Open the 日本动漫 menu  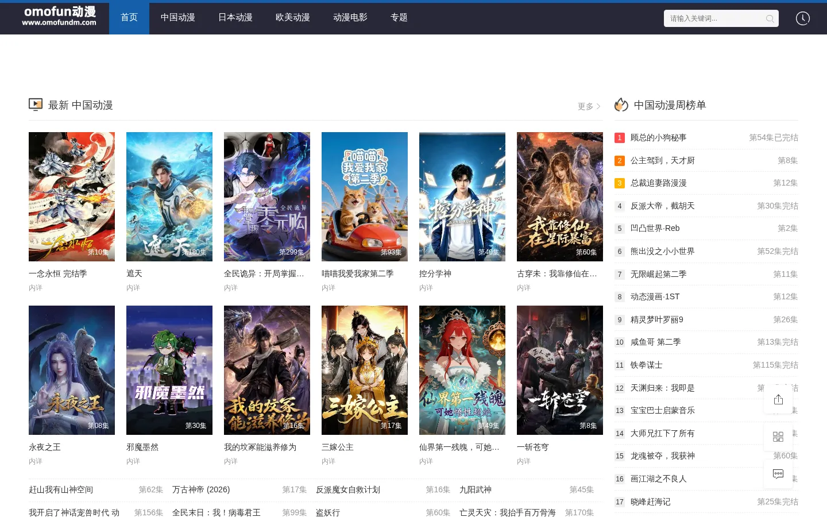(x=235, y=17)
